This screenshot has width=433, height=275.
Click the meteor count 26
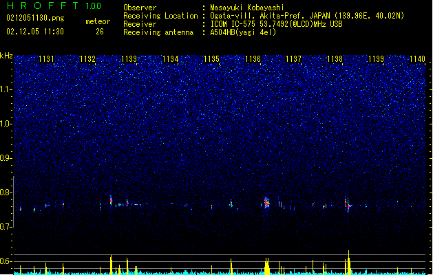100,32
